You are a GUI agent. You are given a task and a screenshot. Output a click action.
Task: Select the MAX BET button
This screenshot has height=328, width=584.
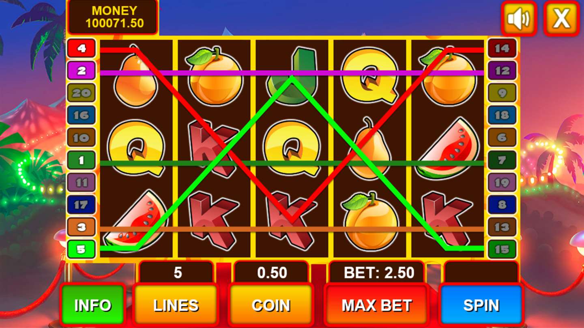pyautogui.click(x=376, y=305)
